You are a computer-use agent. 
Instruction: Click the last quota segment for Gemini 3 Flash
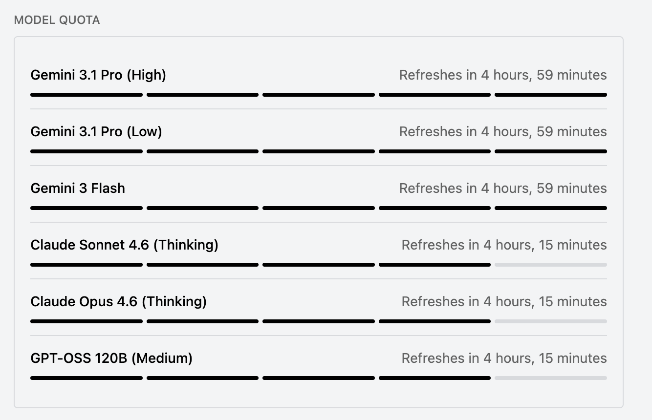[x=551, y=208]
